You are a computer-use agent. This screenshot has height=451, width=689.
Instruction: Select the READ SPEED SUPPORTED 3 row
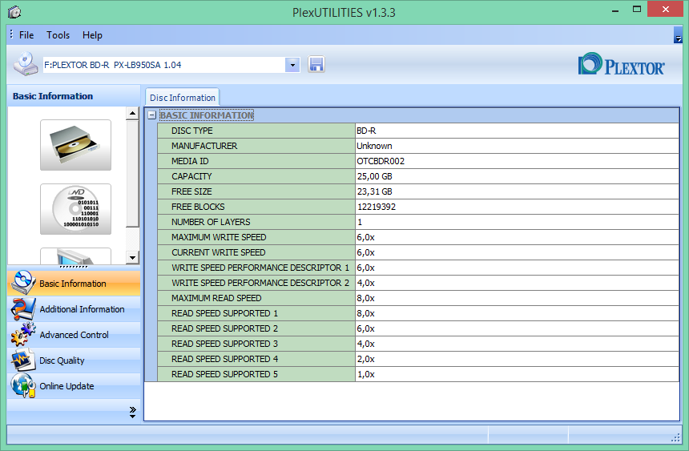click(418, 344)
